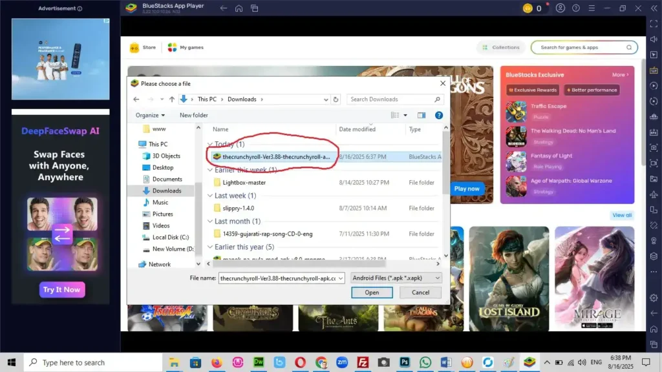Open the Android Files type dropdown
The image size is (662, 372).
[396, 278]
